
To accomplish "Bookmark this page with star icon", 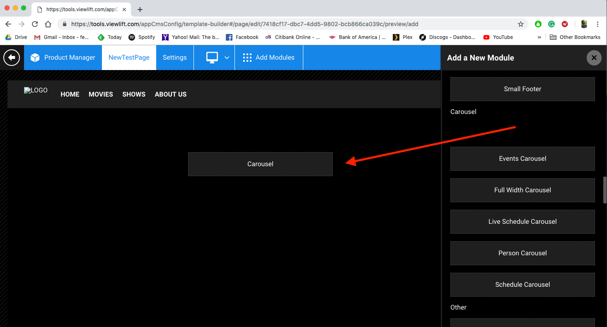I will click(x=521, y=24).
